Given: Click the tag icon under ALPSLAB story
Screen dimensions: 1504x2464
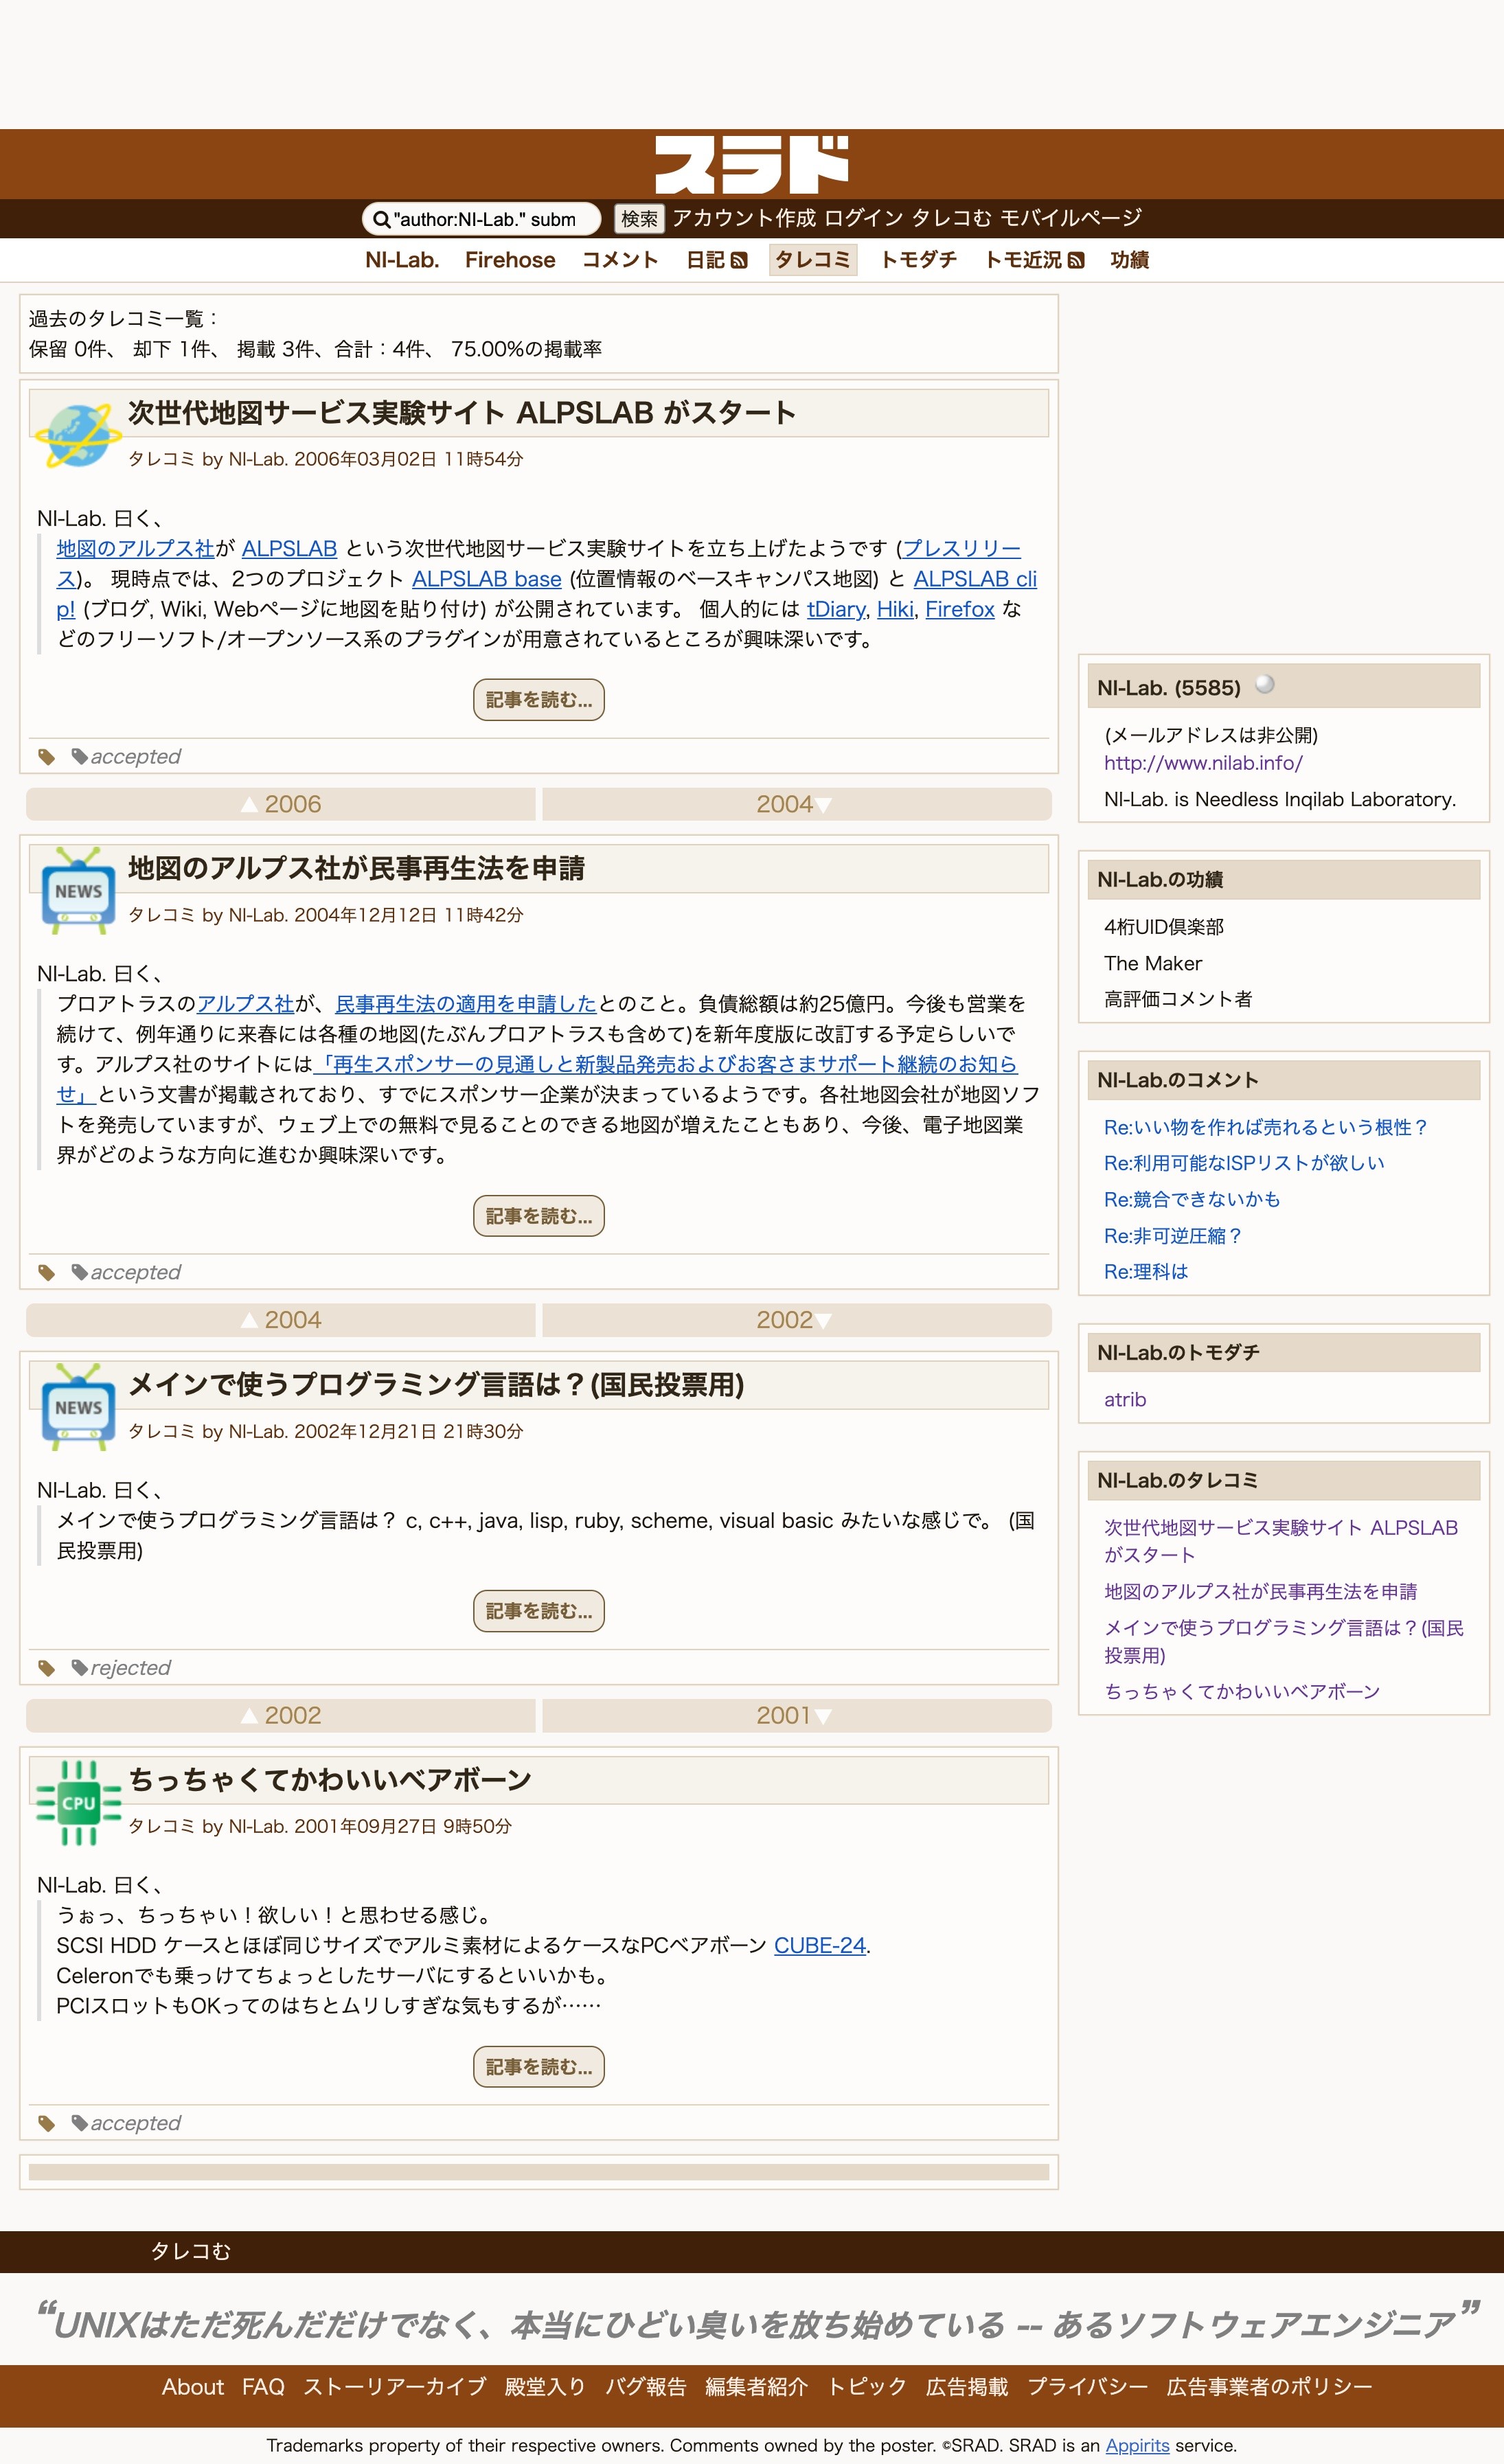Looking at the screenshot, I should pos(46,757).
